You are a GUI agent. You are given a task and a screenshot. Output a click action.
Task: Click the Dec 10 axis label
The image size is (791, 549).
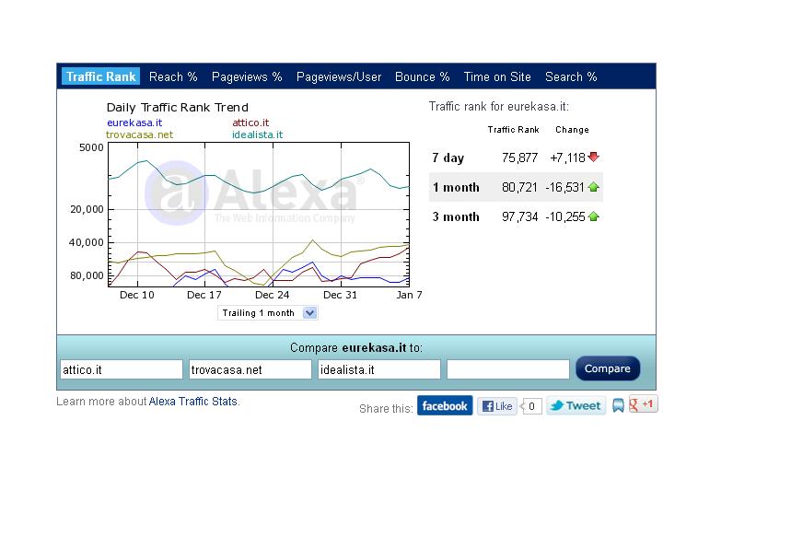point(136,295)
